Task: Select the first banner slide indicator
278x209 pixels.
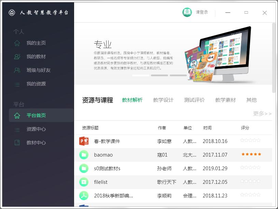Action: [141, 76]
